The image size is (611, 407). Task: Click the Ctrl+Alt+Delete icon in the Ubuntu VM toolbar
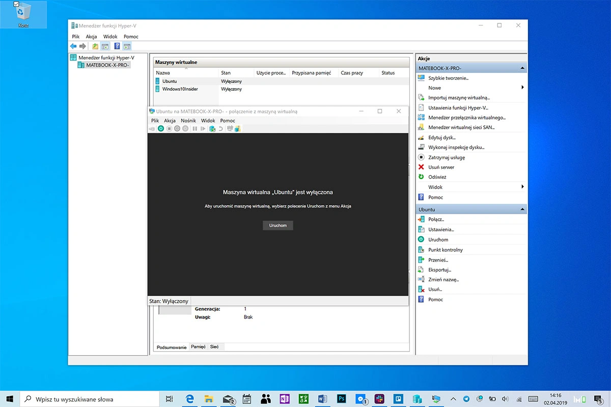click(152, 129)
